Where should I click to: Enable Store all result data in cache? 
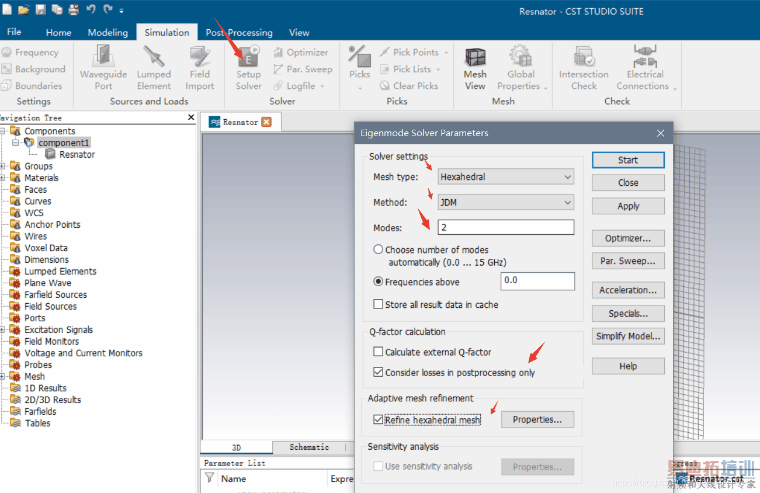(x=379, y=304)
